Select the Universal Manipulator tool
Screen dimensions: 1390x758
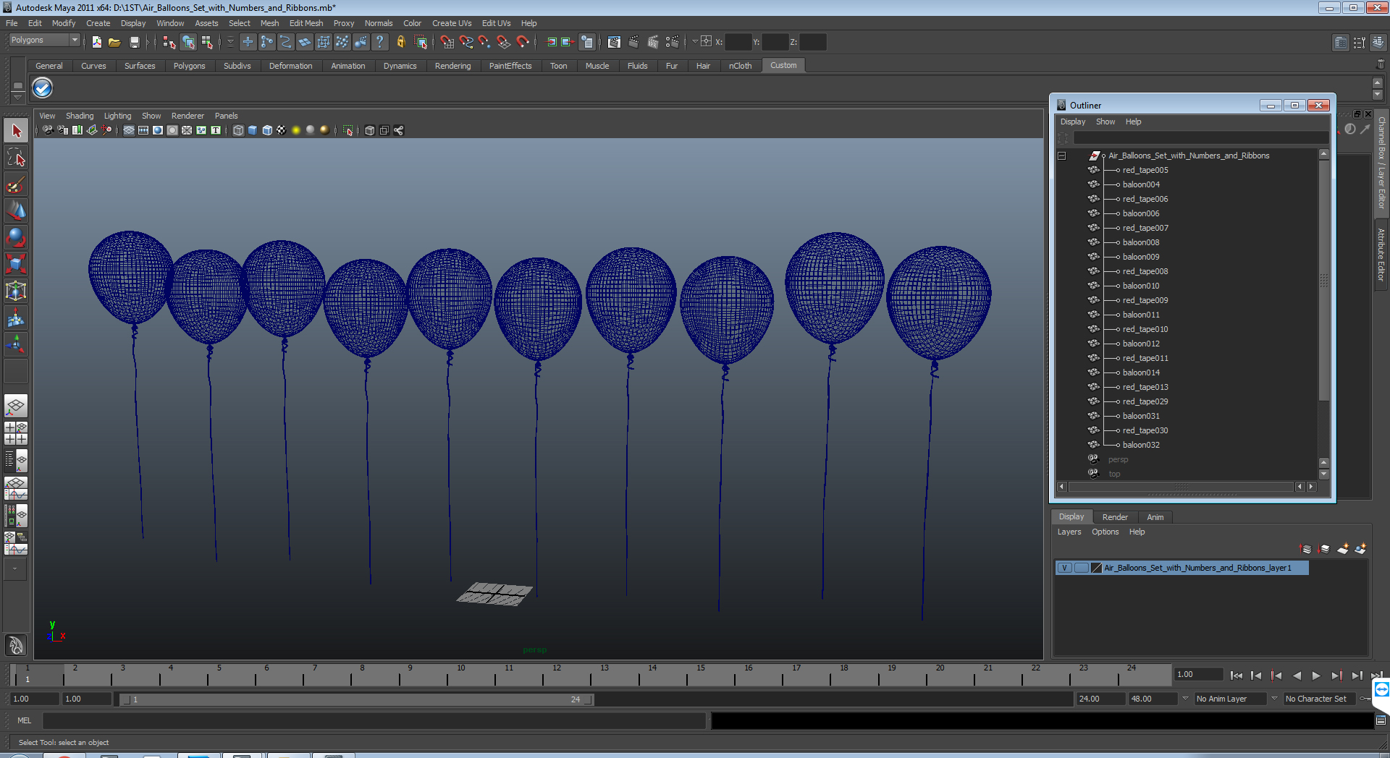coord(16,291)
